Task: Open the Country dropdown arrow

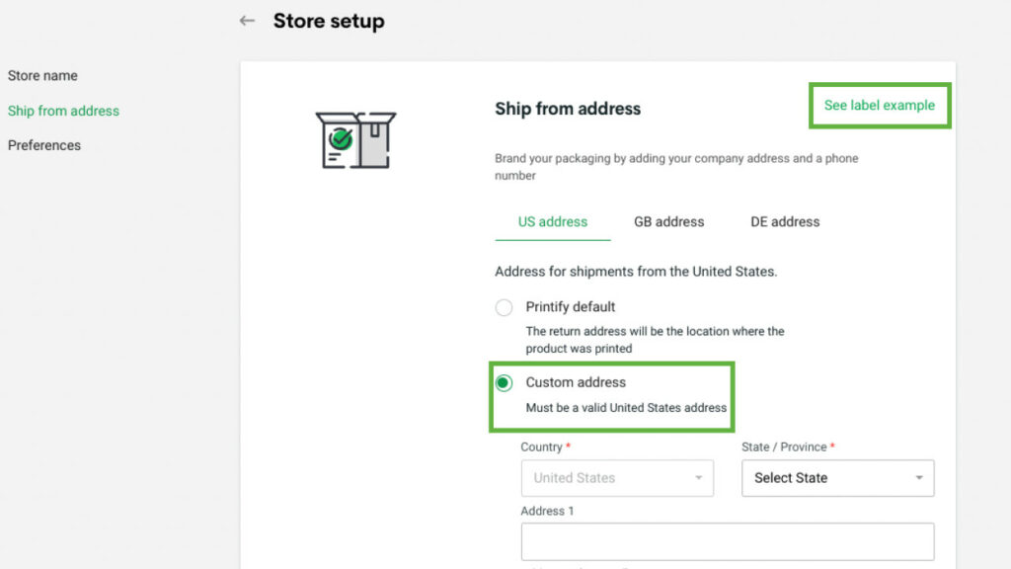Action: point(700,478)
